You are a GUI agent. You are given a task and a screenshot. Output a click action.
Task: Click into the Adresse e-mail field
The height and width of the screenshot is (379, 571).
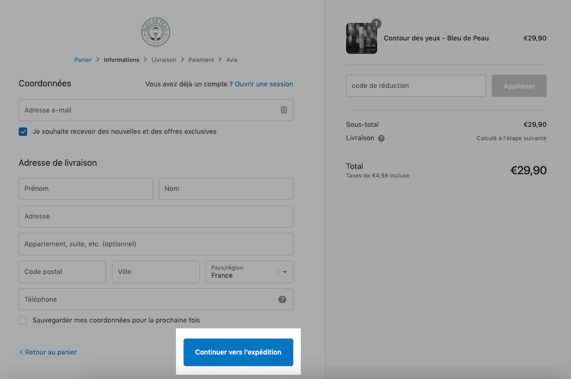[x=156, y=110]
